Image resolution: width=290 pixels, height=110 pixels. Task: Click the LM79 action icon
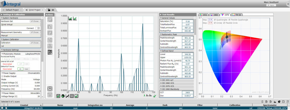click(x=50, y=40)
